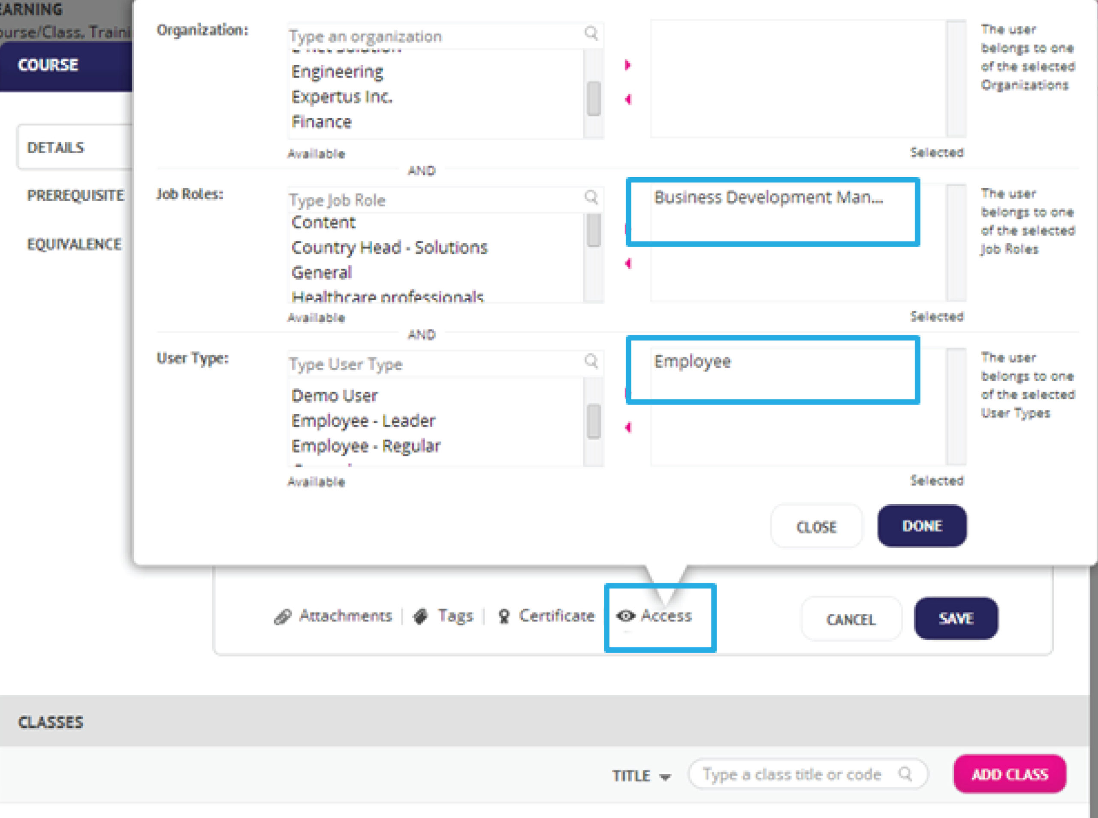Click the class title or code search field

click(807, 774)
